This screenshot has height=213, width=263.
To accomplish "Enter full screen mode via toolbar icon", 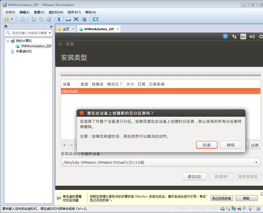I will (76, 19).
